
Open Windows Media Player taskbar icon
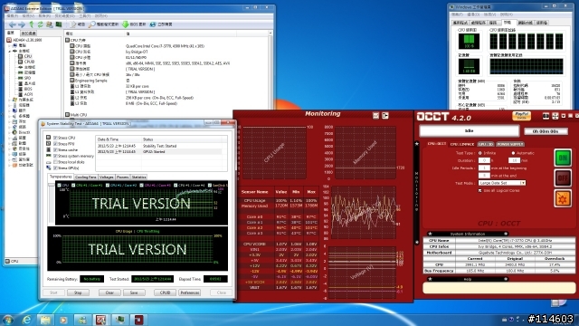[x=63, y=320]
